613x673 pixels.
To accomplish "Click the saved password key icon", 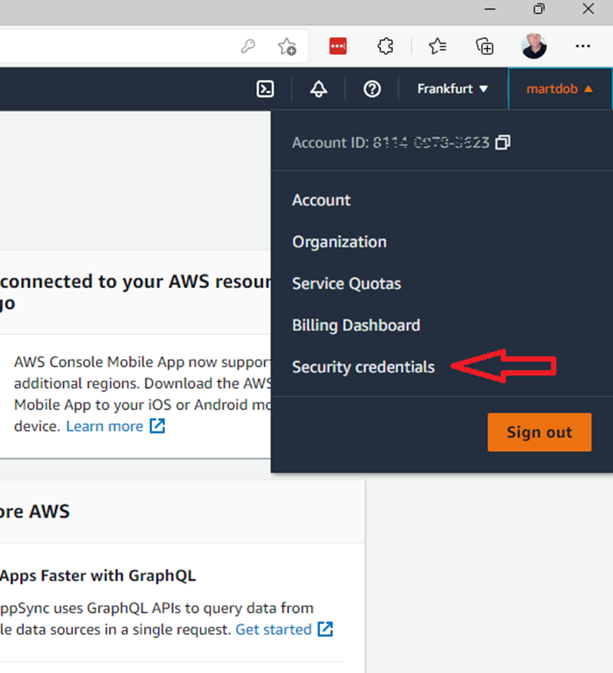I will (248, 46).
